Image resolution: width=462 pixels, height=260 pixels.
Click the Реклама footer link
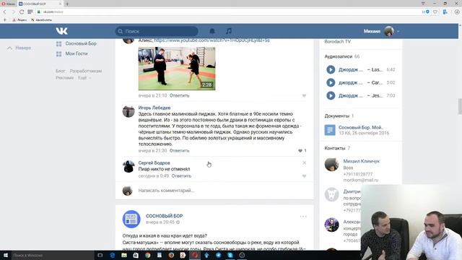click(x=64, y=78)
